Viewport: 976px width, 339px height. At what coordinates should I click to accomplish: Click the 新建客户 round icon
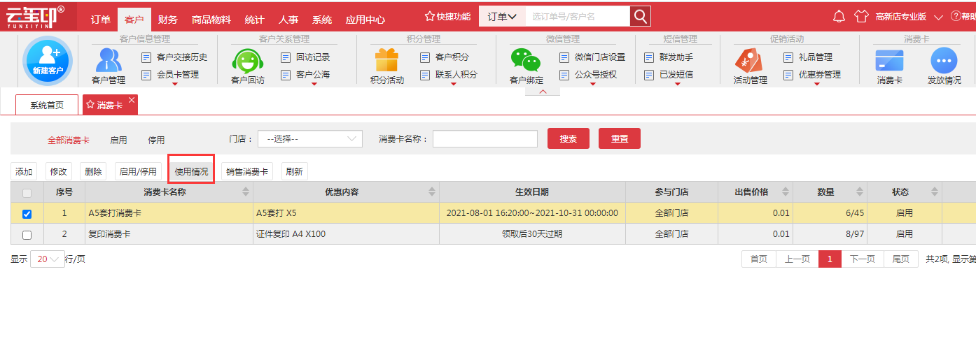click(48, 61)
